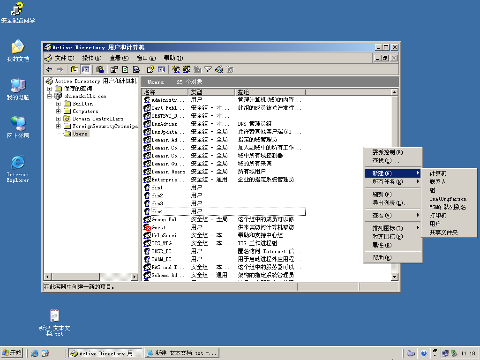The height and width of the screenshot is (360, 480).
Task: Expand the ForeignSecurityPrincipals tree node
Action: click(58, 126)
